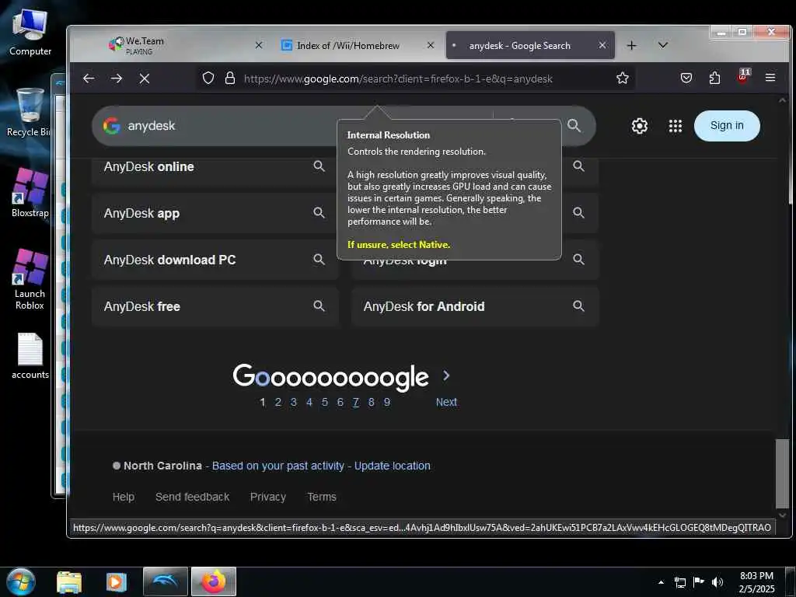
Task: Switch to the Index of /Wii/Homebrew tab
Action: pos(358,45)
